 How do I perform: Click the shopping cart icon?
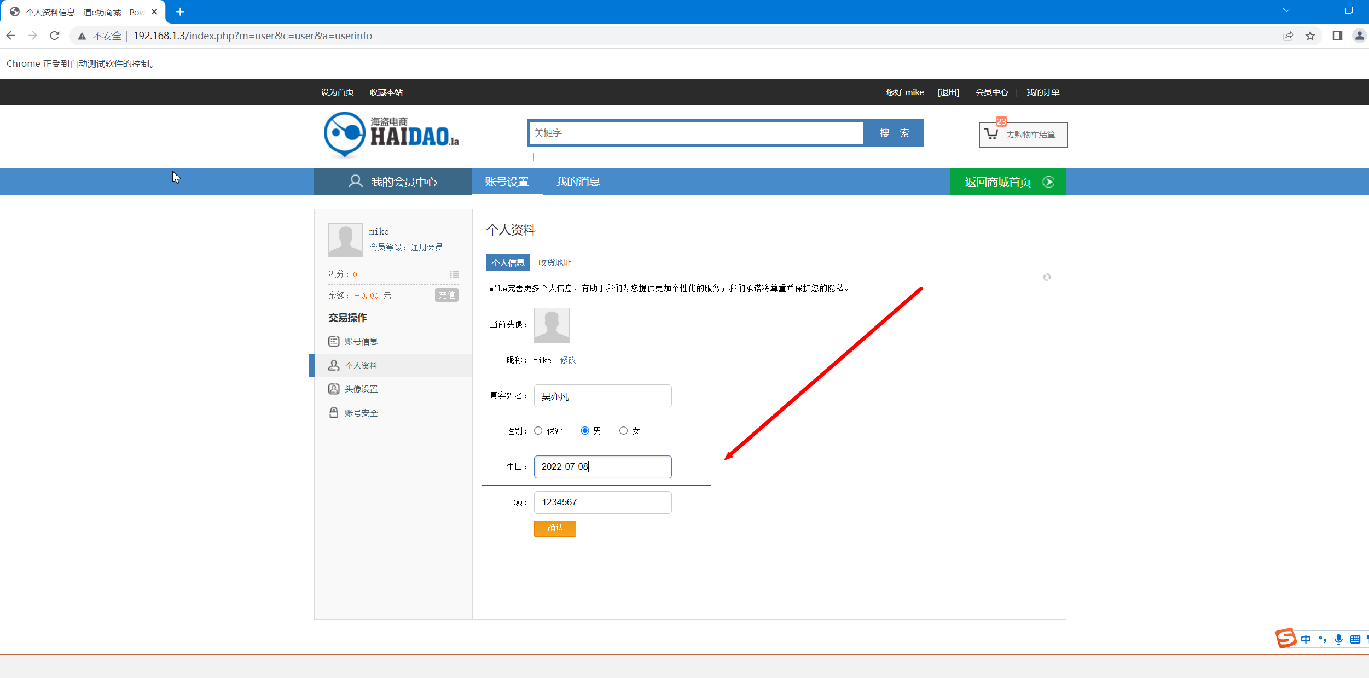(991, 134)
